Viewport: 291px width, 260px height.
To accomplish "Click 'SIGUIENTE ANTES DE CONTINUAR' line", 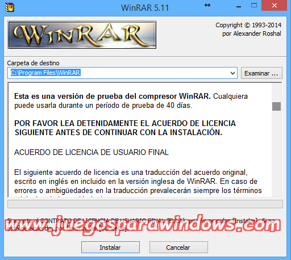I will (x=118, y=132).
